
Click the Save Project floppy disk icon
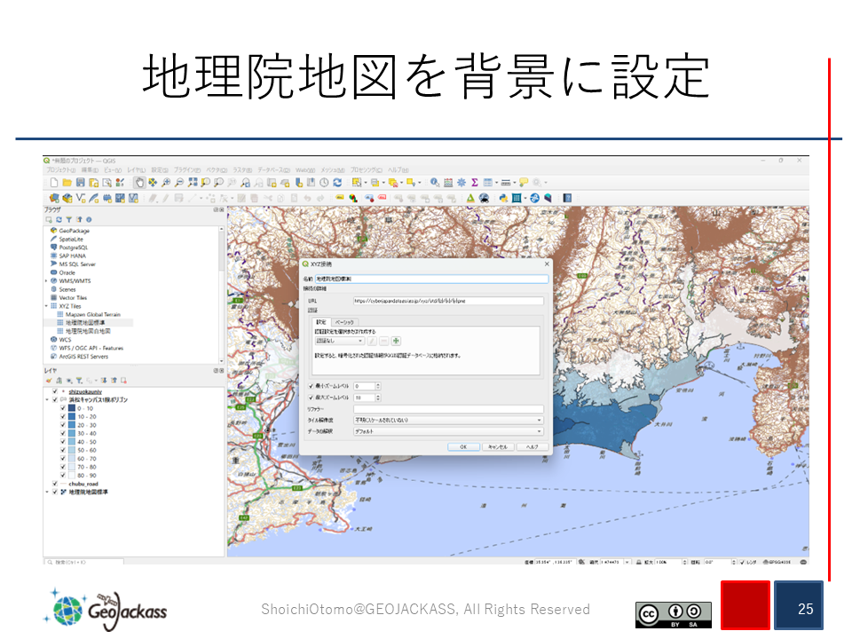(x=80, y=182)
